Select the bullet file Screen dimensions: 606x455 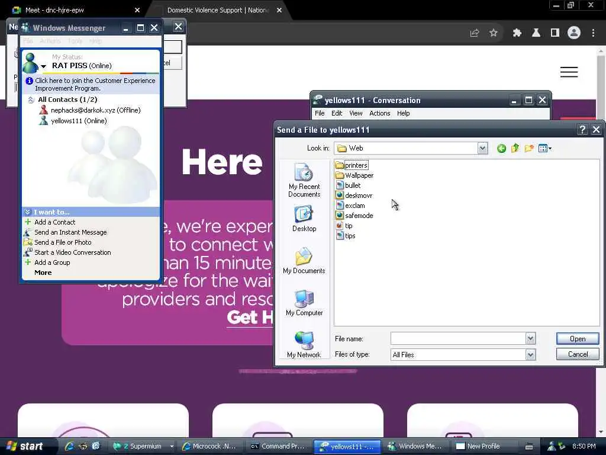pos(348,185)
